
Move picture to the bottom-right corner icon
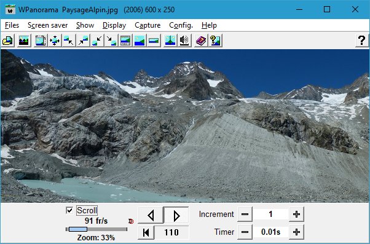point(111,41)
